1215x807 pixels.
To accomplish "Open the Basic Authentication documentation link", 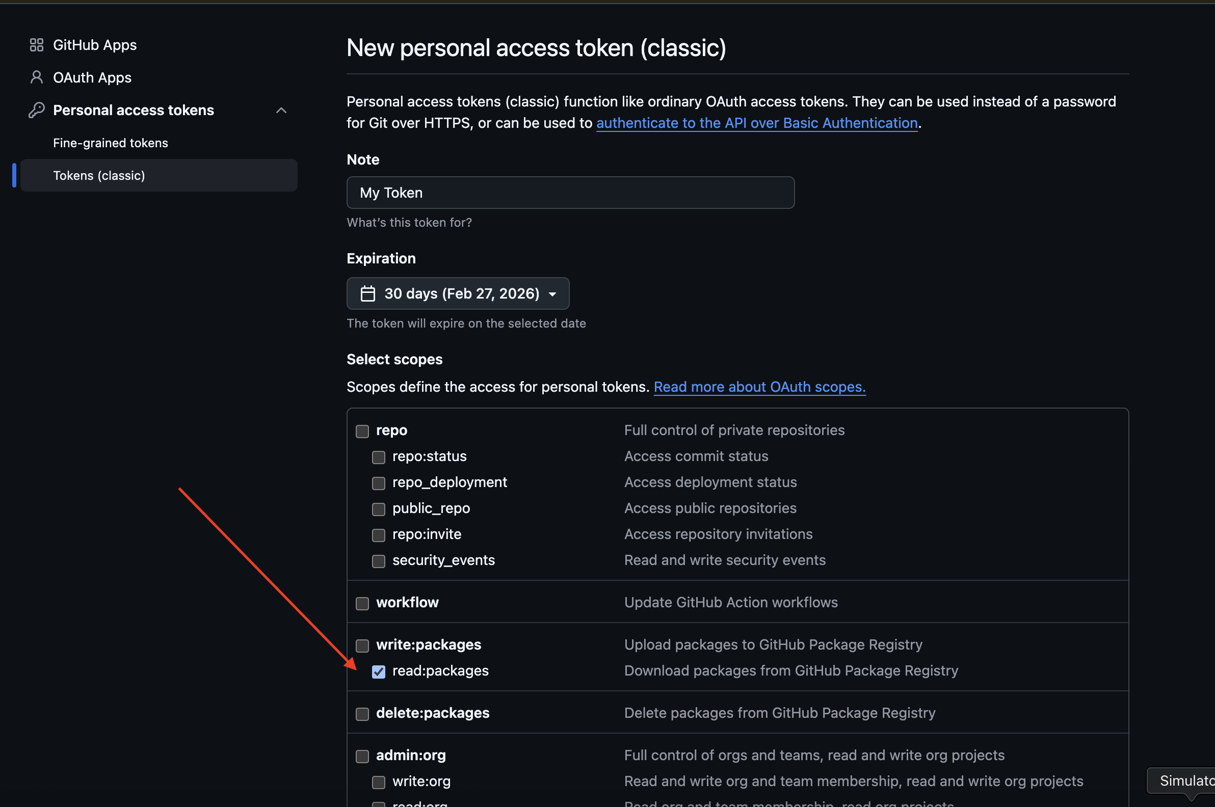I will [x=757, y=123].
